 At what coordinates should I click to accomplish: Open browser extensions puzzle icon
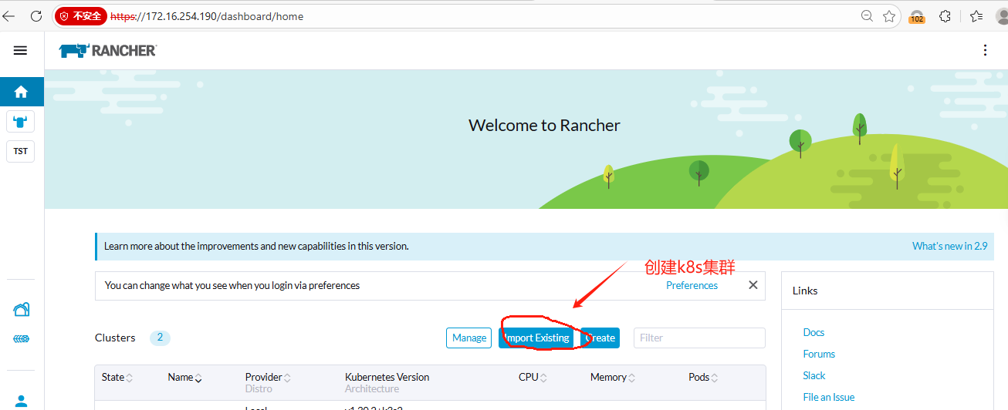[945, 15]
